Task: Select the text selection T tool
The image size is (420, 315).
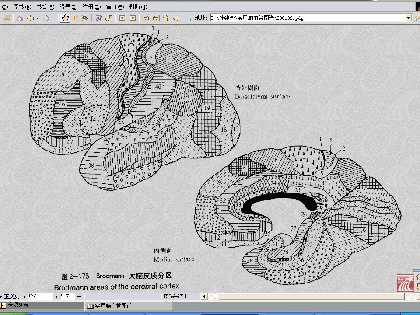Action: [x=75, y=18]
